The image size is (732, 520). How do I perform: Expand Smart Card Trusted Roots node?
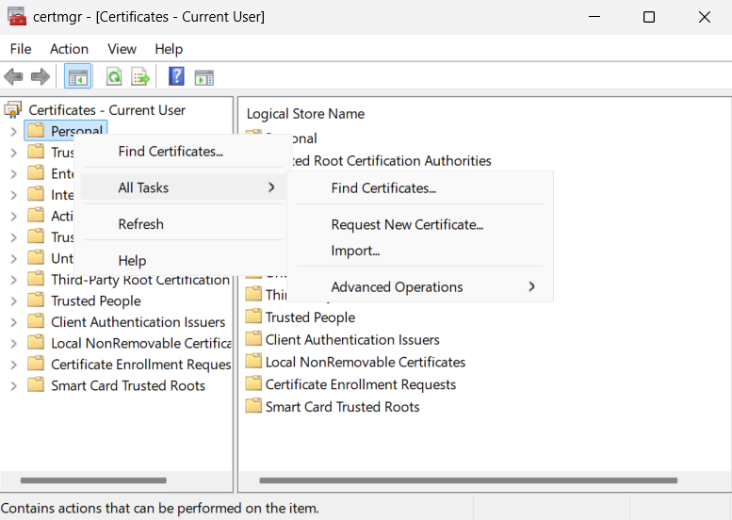[13, 386]
